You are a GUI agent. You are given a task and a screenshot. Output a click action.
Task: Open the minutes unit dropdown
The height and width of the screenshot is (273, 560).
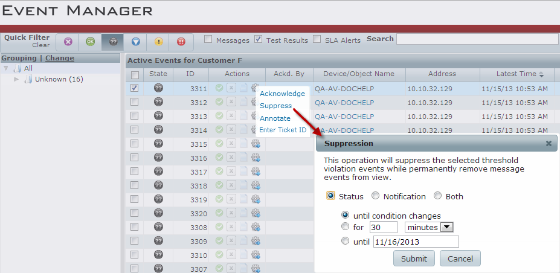(x=447, y=227)
